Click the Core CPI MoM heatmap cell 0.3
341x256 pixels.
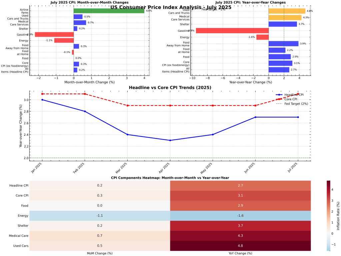[100, 196]
